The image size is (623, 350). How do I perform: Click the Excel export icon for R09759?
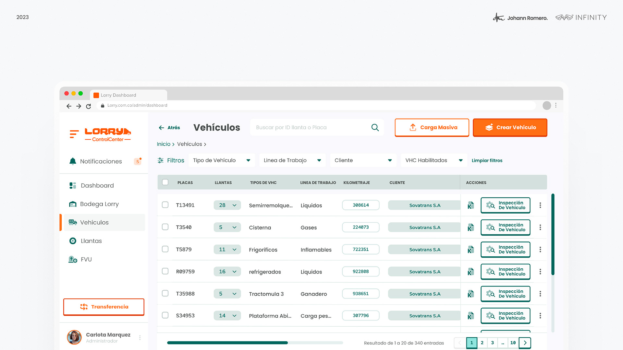[x=471, y=272]
